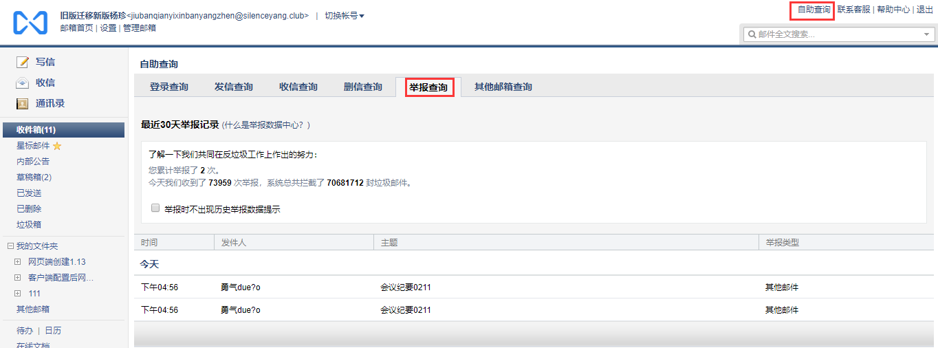Switch to the 登录查询 tab
938x348 pixels.
click(169, 87)
